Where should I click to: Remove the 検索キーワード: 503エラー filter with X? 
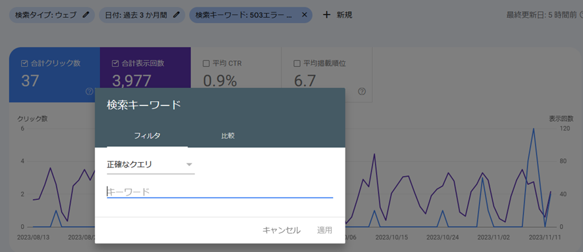[x=304, y=15]
